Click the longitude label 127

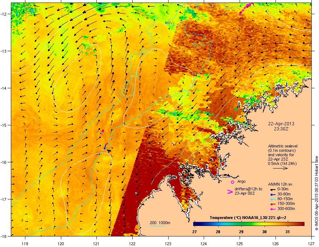click(311, 243)
